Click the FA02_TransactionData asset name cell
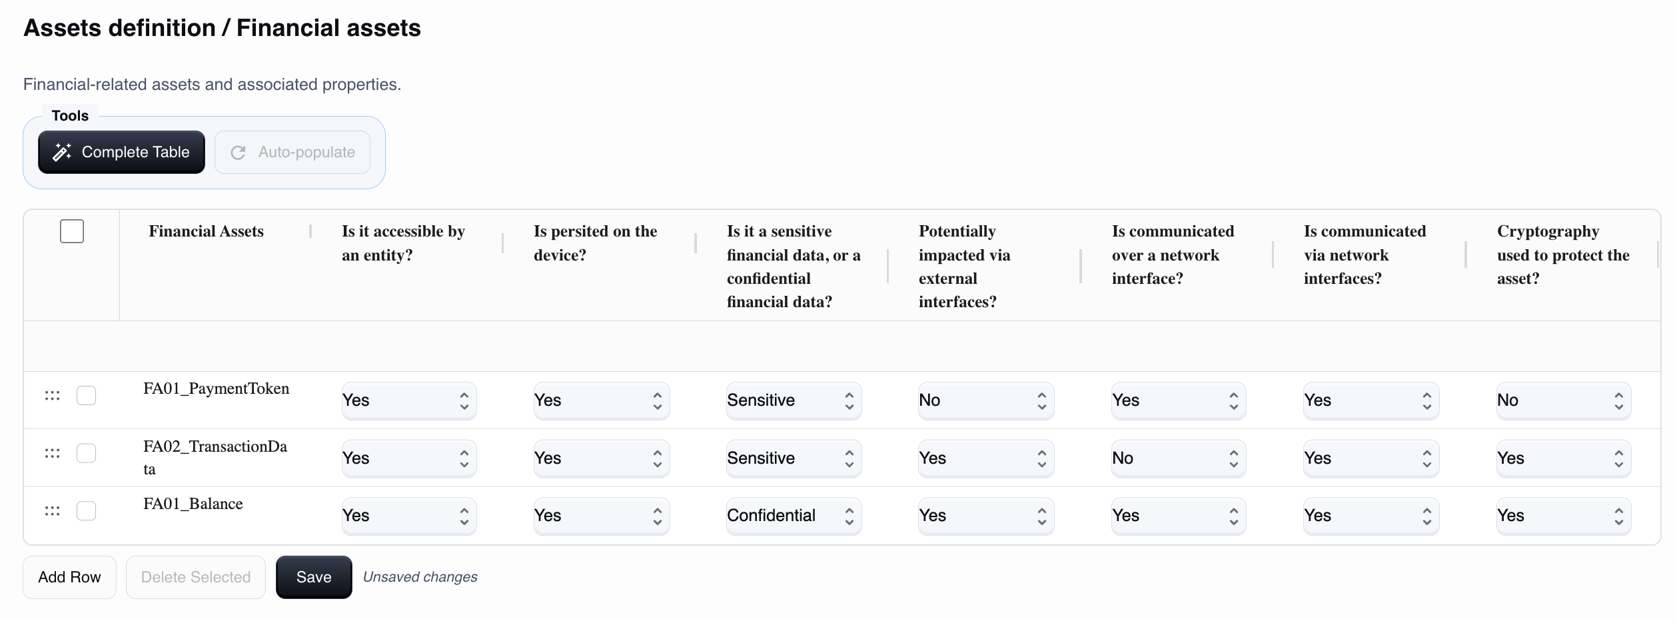 (x=215, y=457)
